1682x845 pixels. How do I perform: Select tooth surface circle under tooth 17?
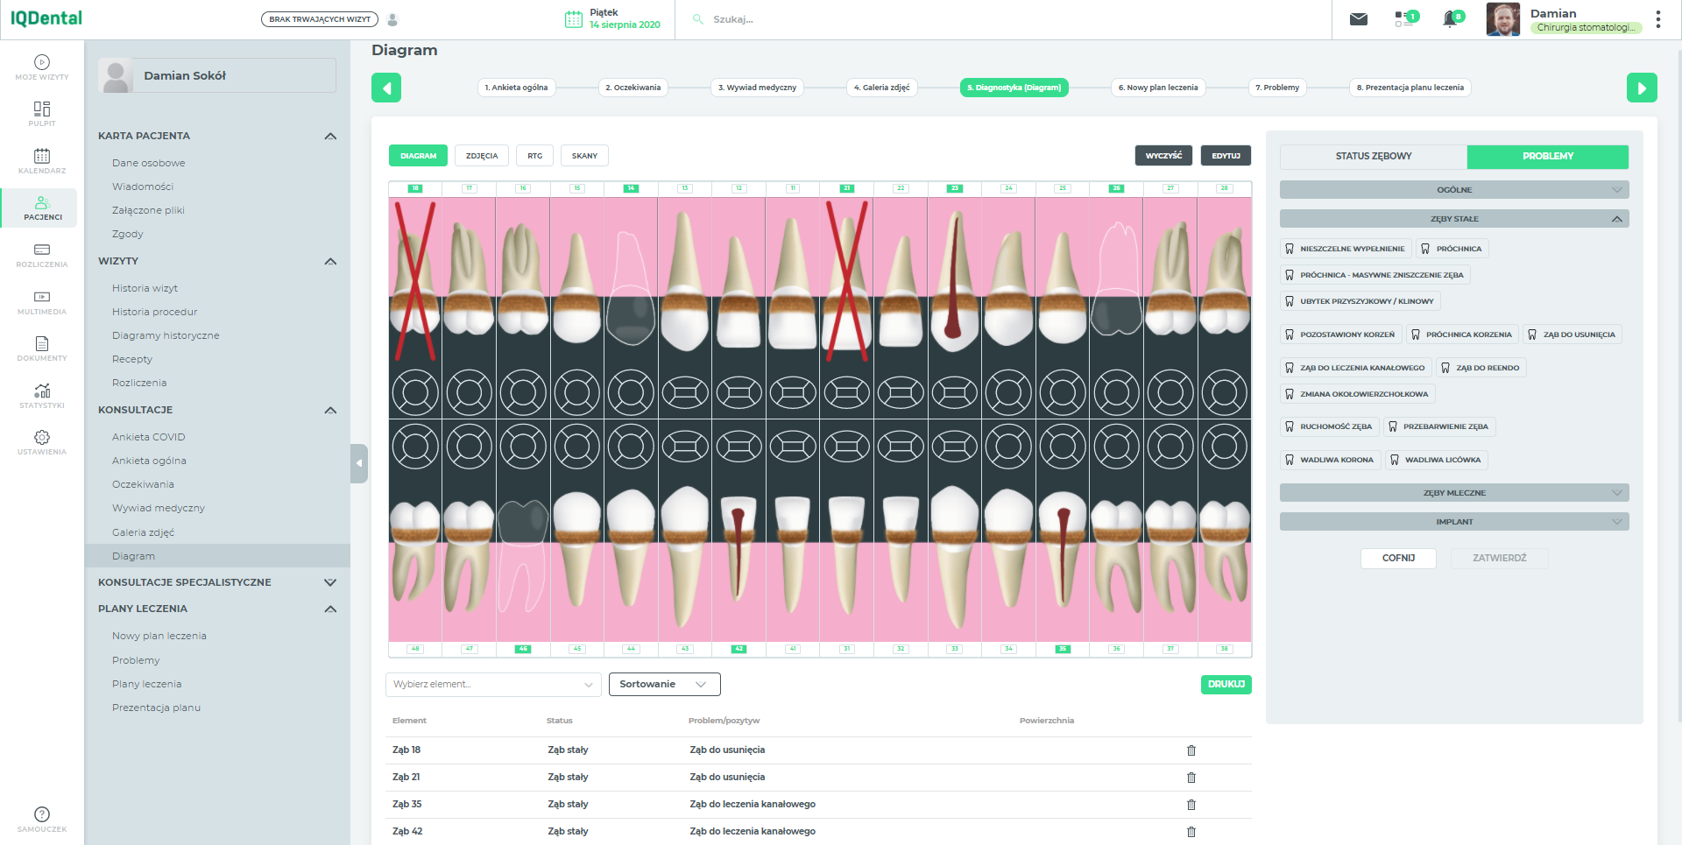tap(470, 392)
